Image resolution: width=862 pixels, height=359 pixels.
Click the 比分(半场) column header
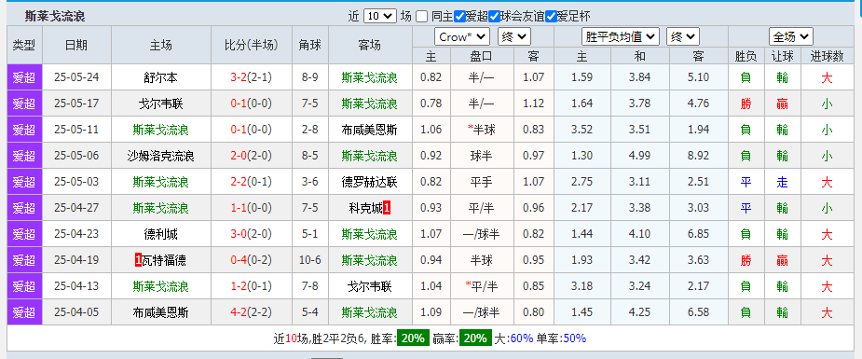click(x=252, y=45)
